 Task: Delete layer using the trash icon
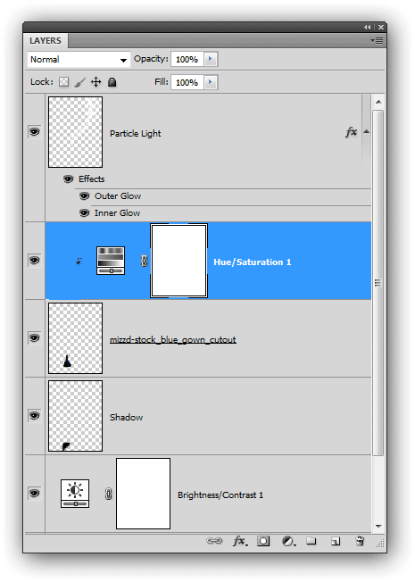(360, 541)
